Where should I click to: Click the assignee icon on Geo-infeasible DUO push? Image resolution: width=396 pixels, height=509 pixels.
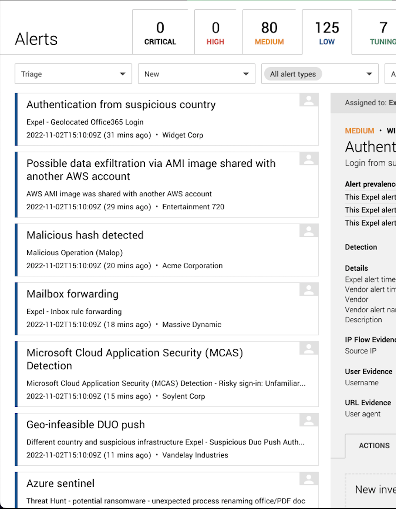(308, 420)
